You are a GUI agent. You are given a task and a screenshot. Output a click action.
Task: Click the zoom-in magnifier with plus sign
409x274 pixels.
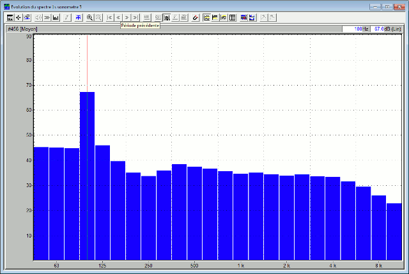coord(89,17)
